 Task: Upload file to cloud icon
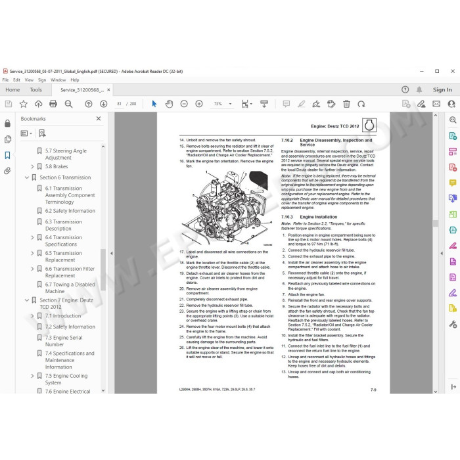pos(38,104)
